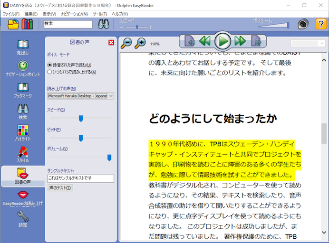Open the ヘルプ(H) menu

click(x=120, y=14)
